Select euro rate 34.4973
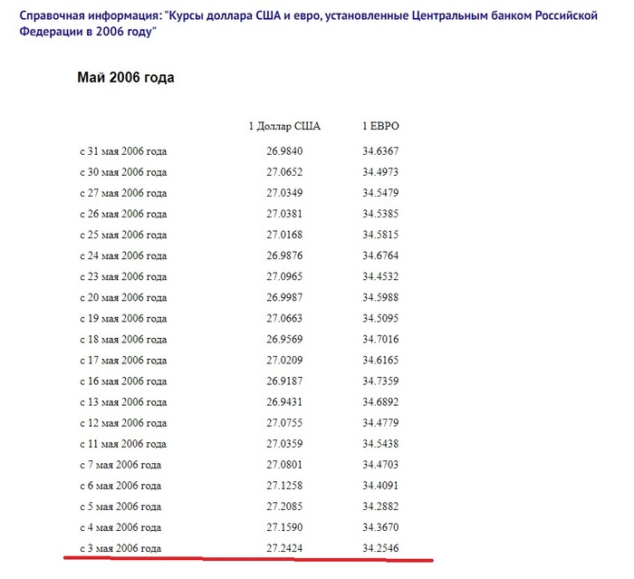 (380, 172)
